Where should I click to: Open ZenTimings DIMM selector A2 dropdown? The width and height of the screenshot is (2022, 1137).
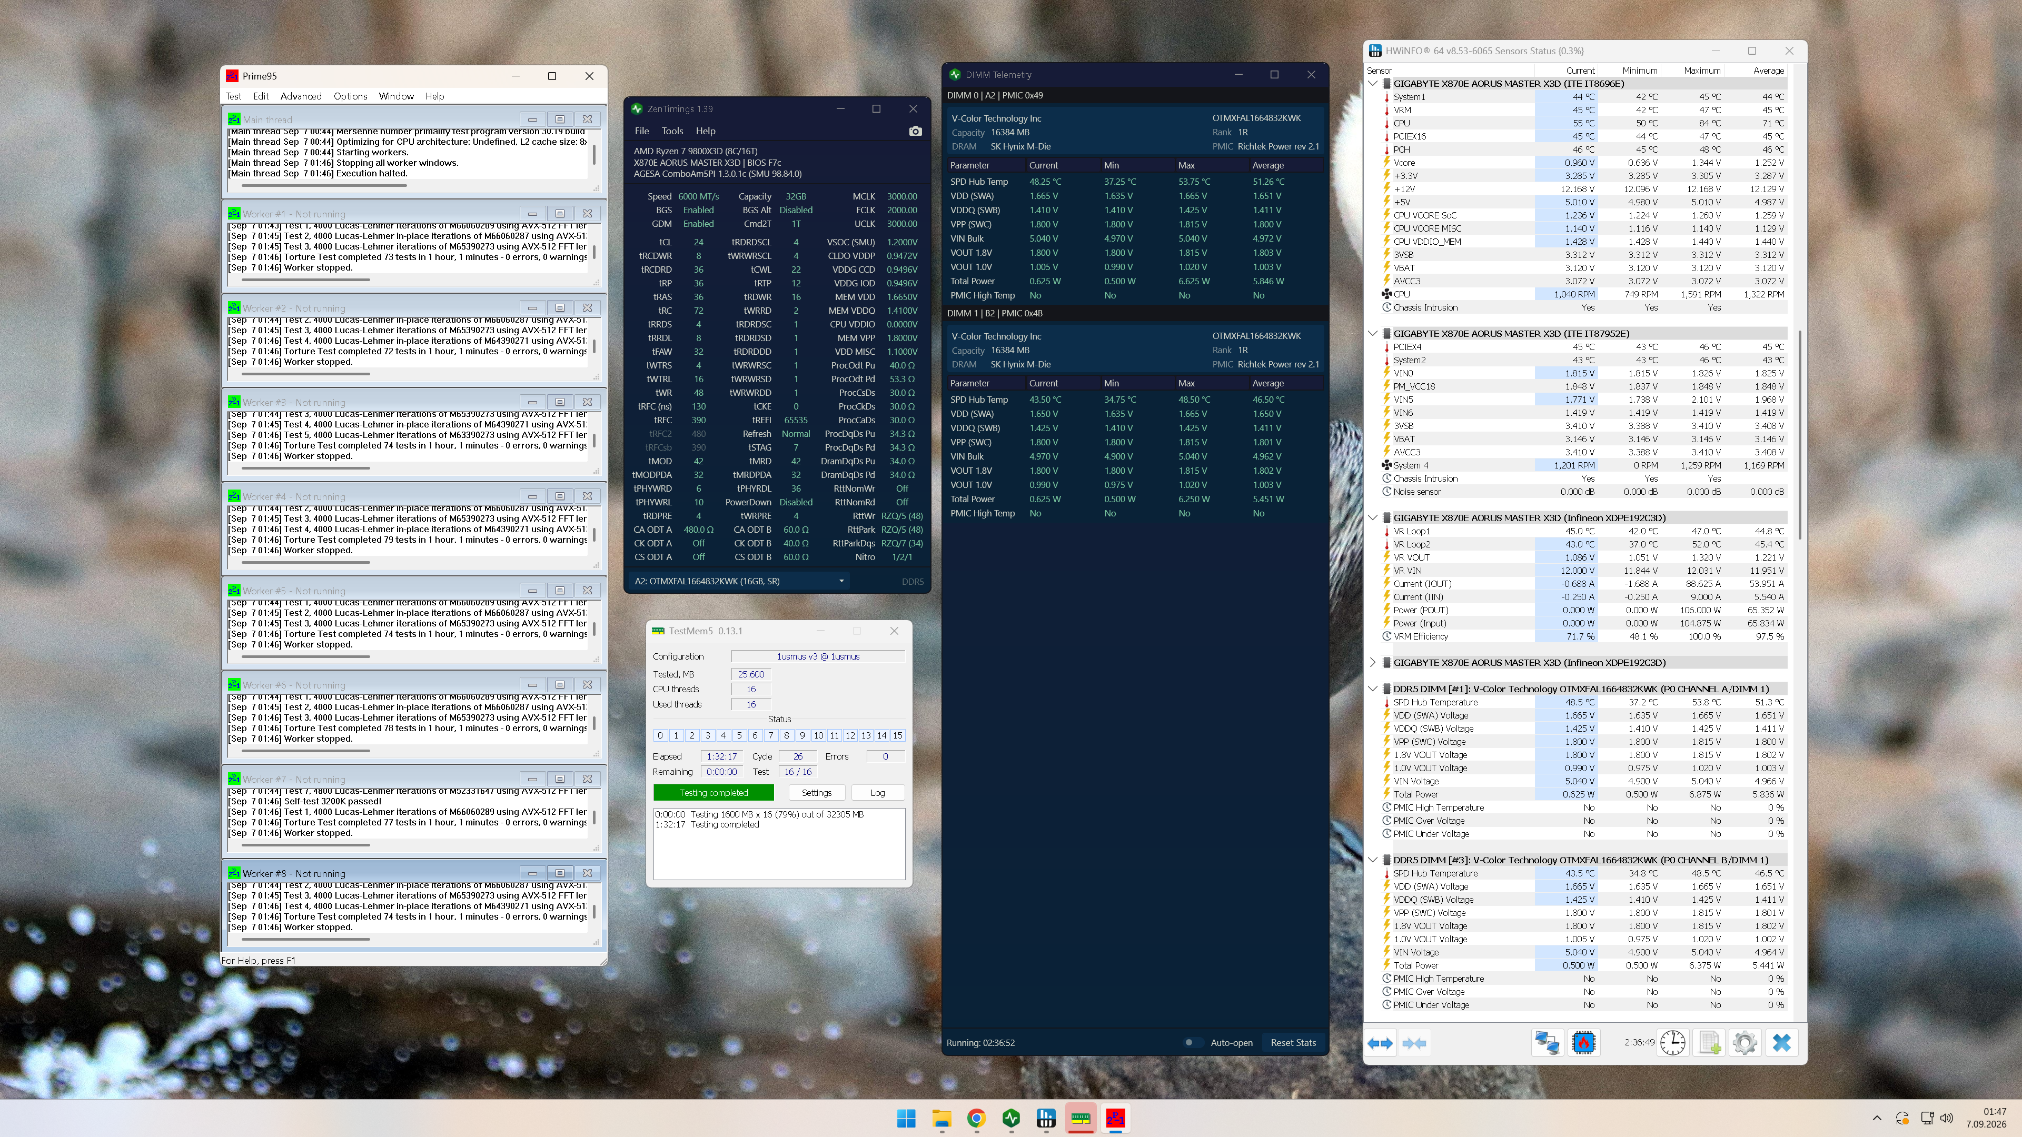[x=739, y=582]
